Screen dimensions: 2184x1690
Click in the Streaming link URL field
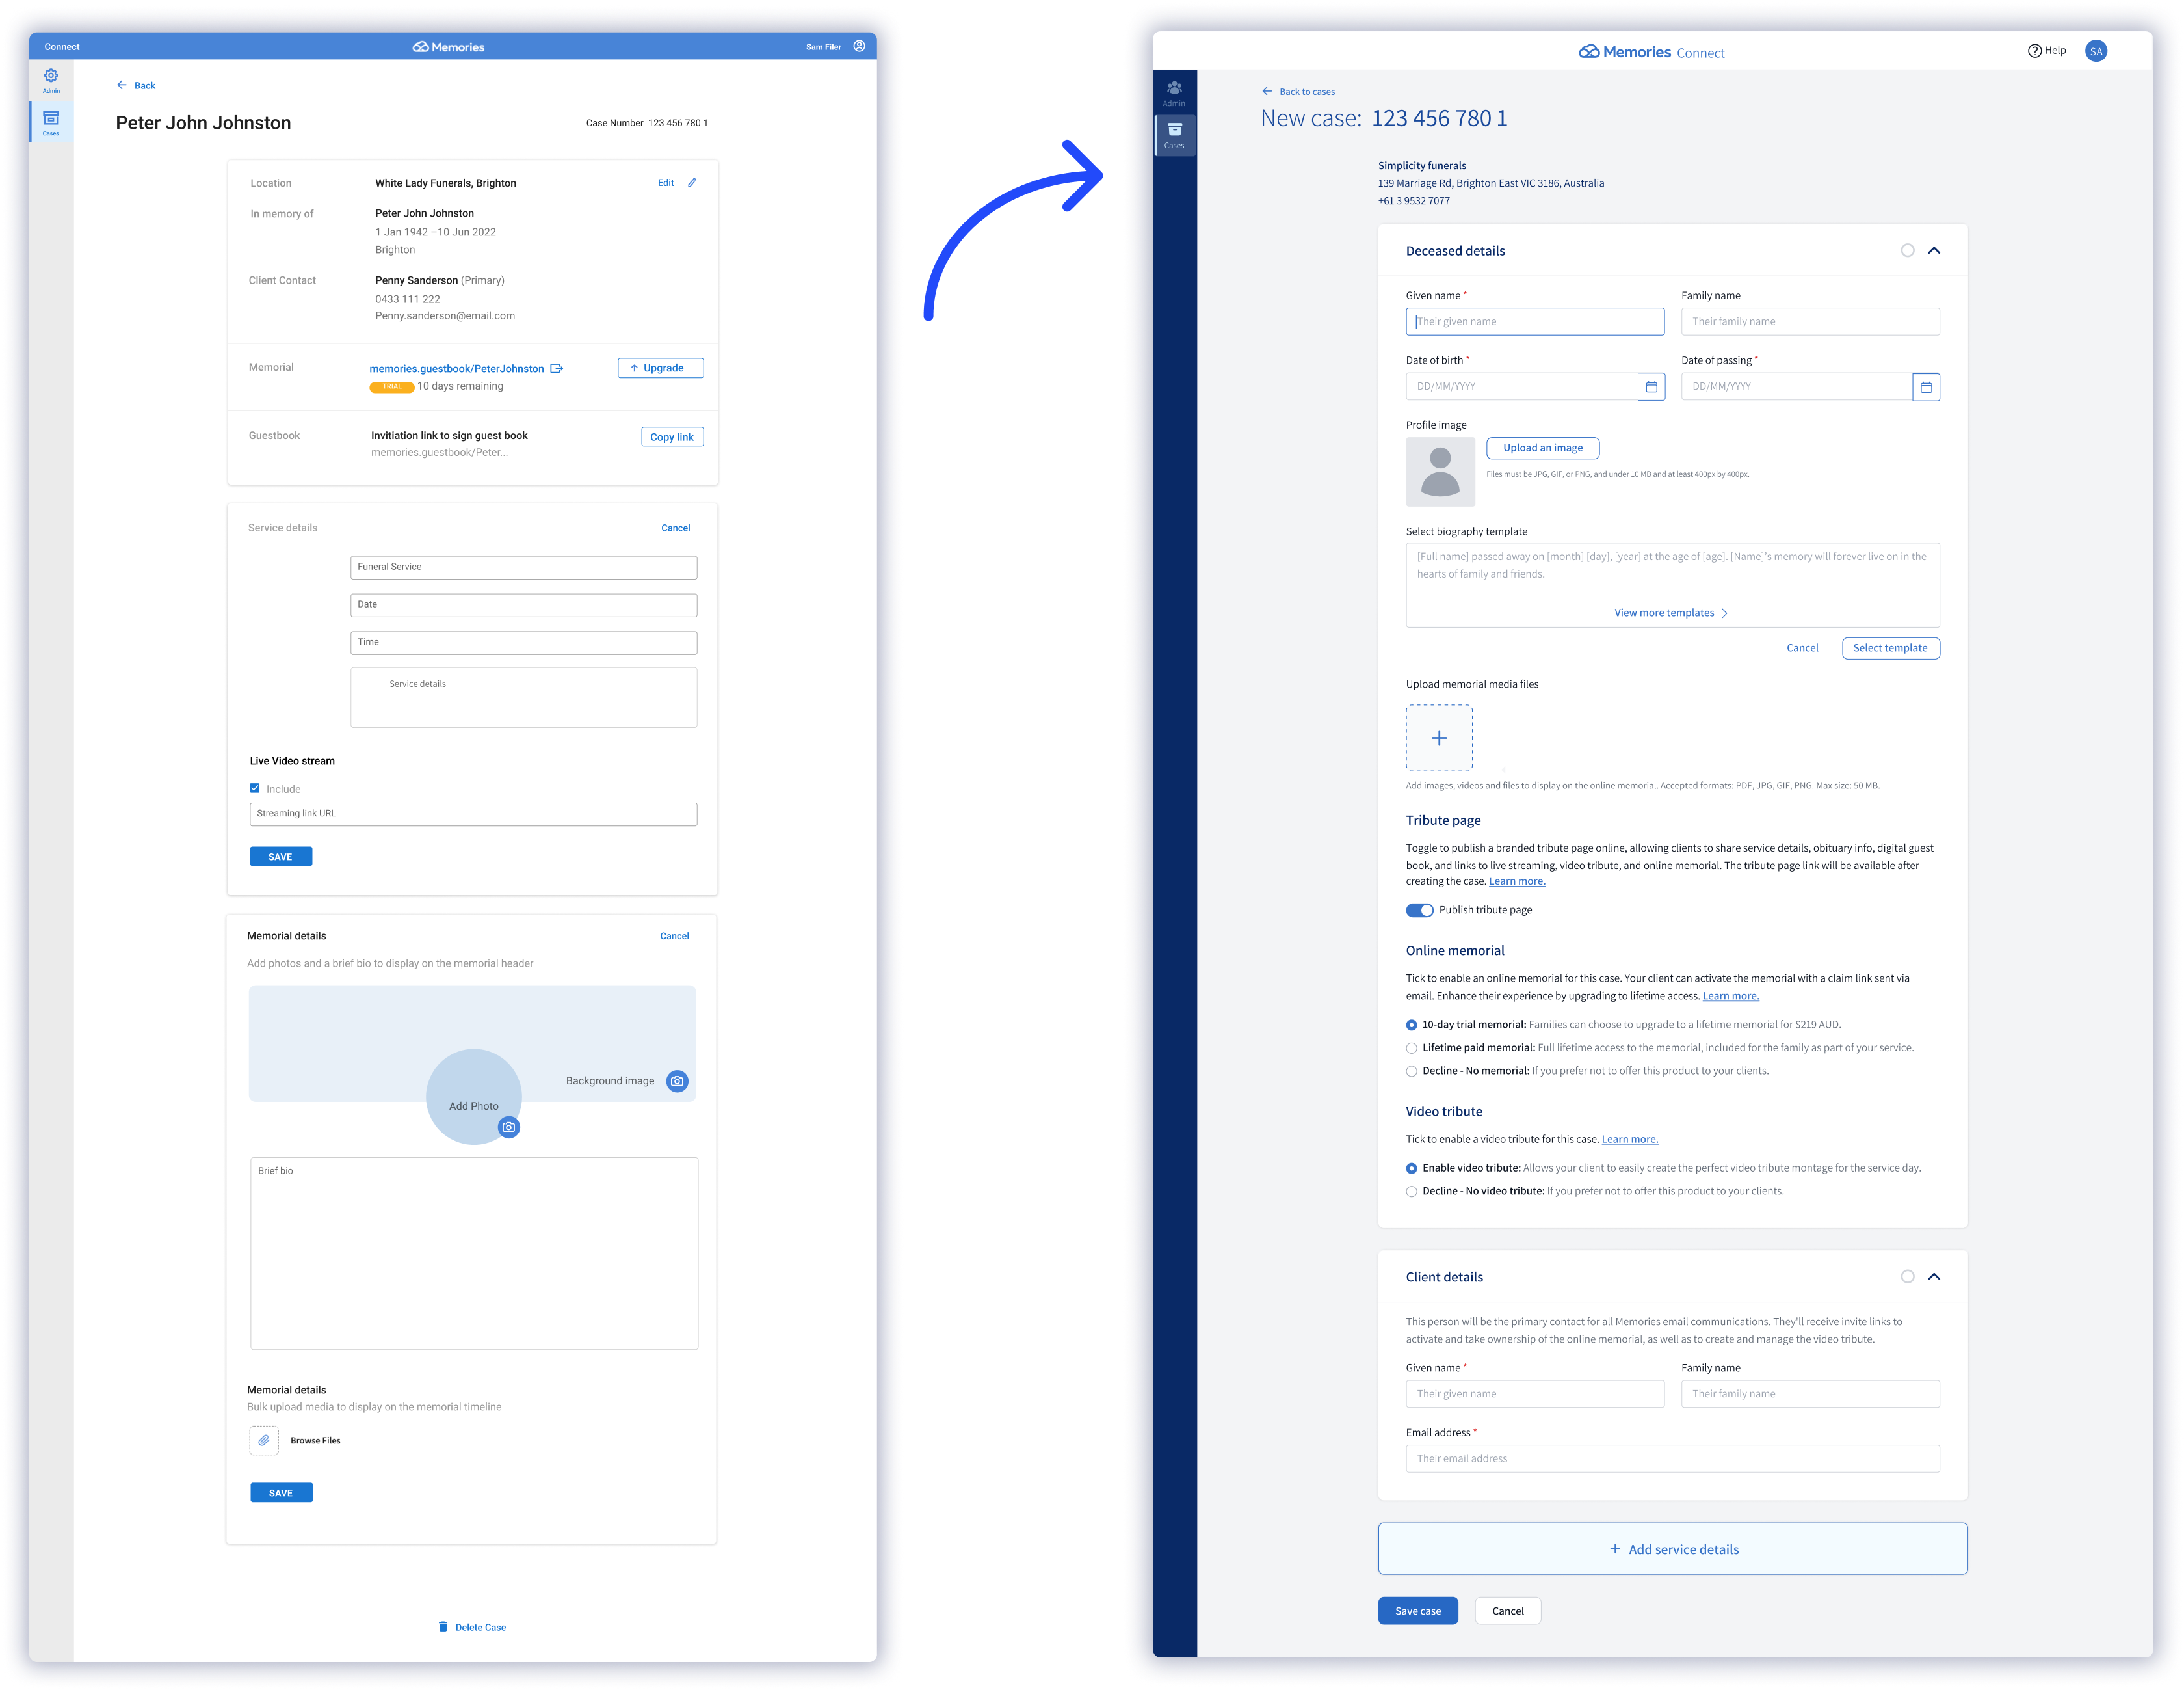(473, 814)
